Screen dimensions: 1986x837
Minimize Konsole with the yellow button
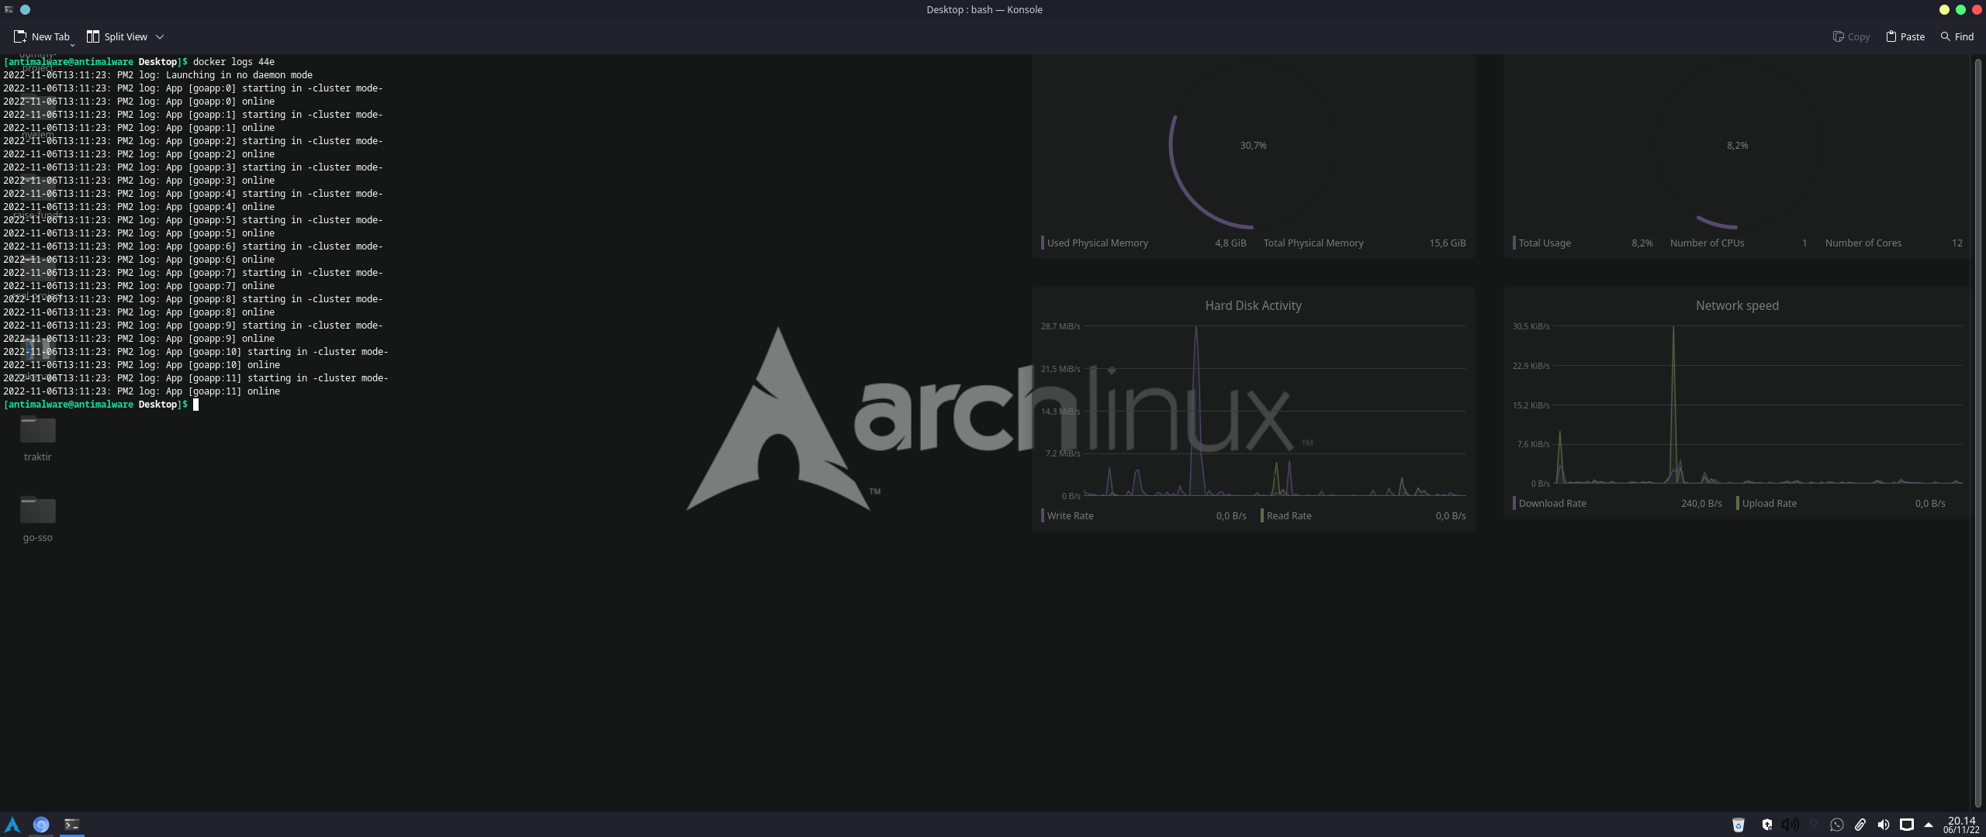pos(1944,9)
